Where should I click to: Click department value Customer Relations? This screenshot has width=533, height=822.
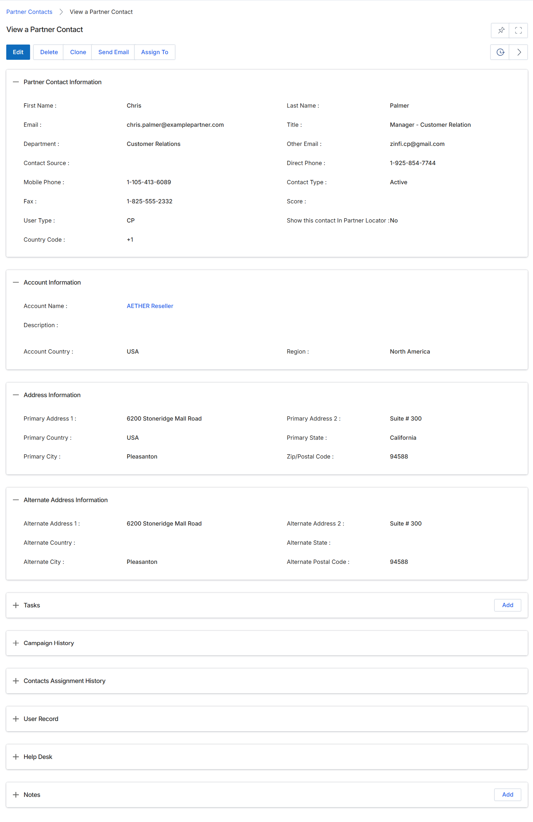(153, 144)
